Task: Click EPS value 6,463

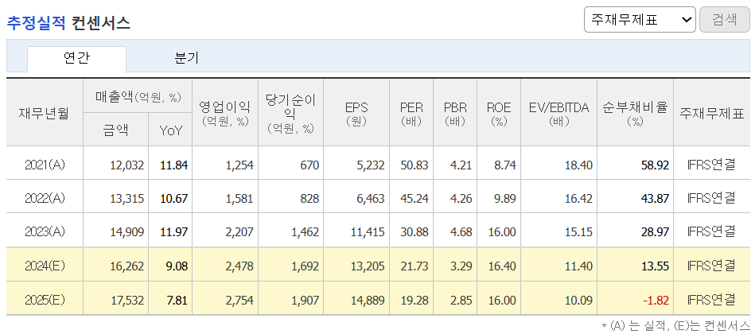Action: click(370, 198)
